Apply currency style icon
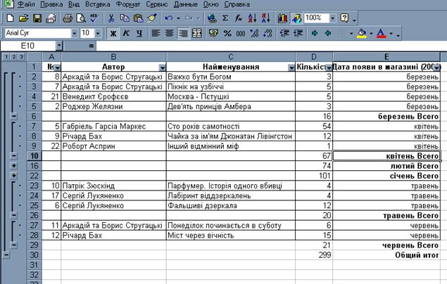 [x=213, y=33]
